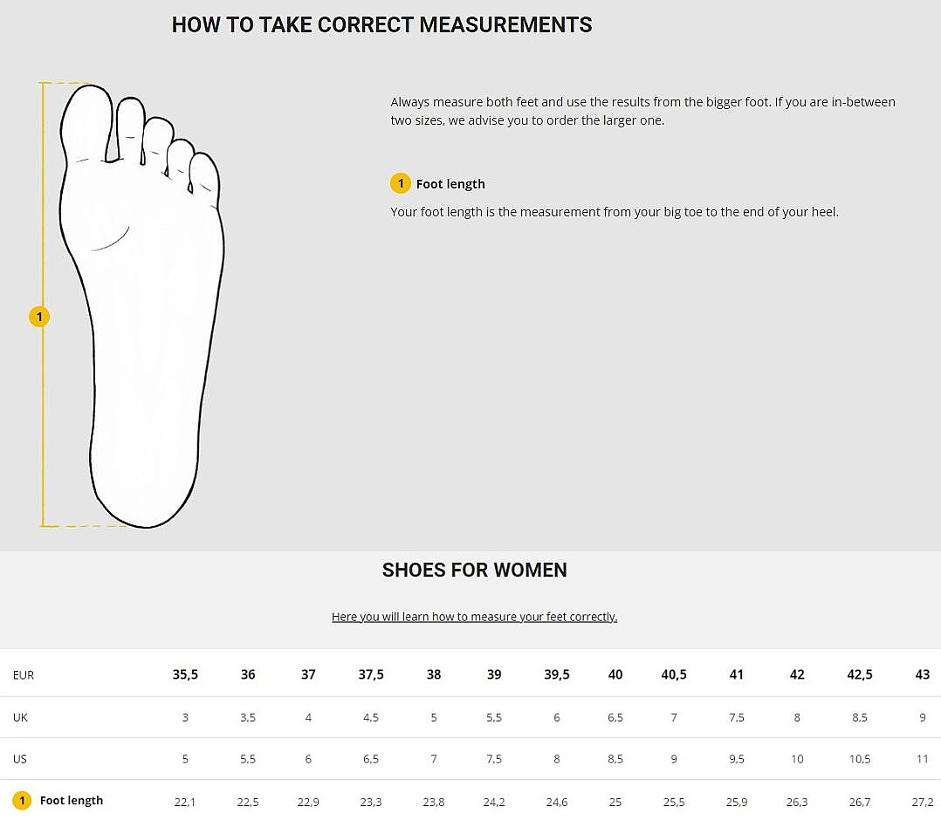
Task: Click the 27,2 foot length value
Action: [923, 802]
